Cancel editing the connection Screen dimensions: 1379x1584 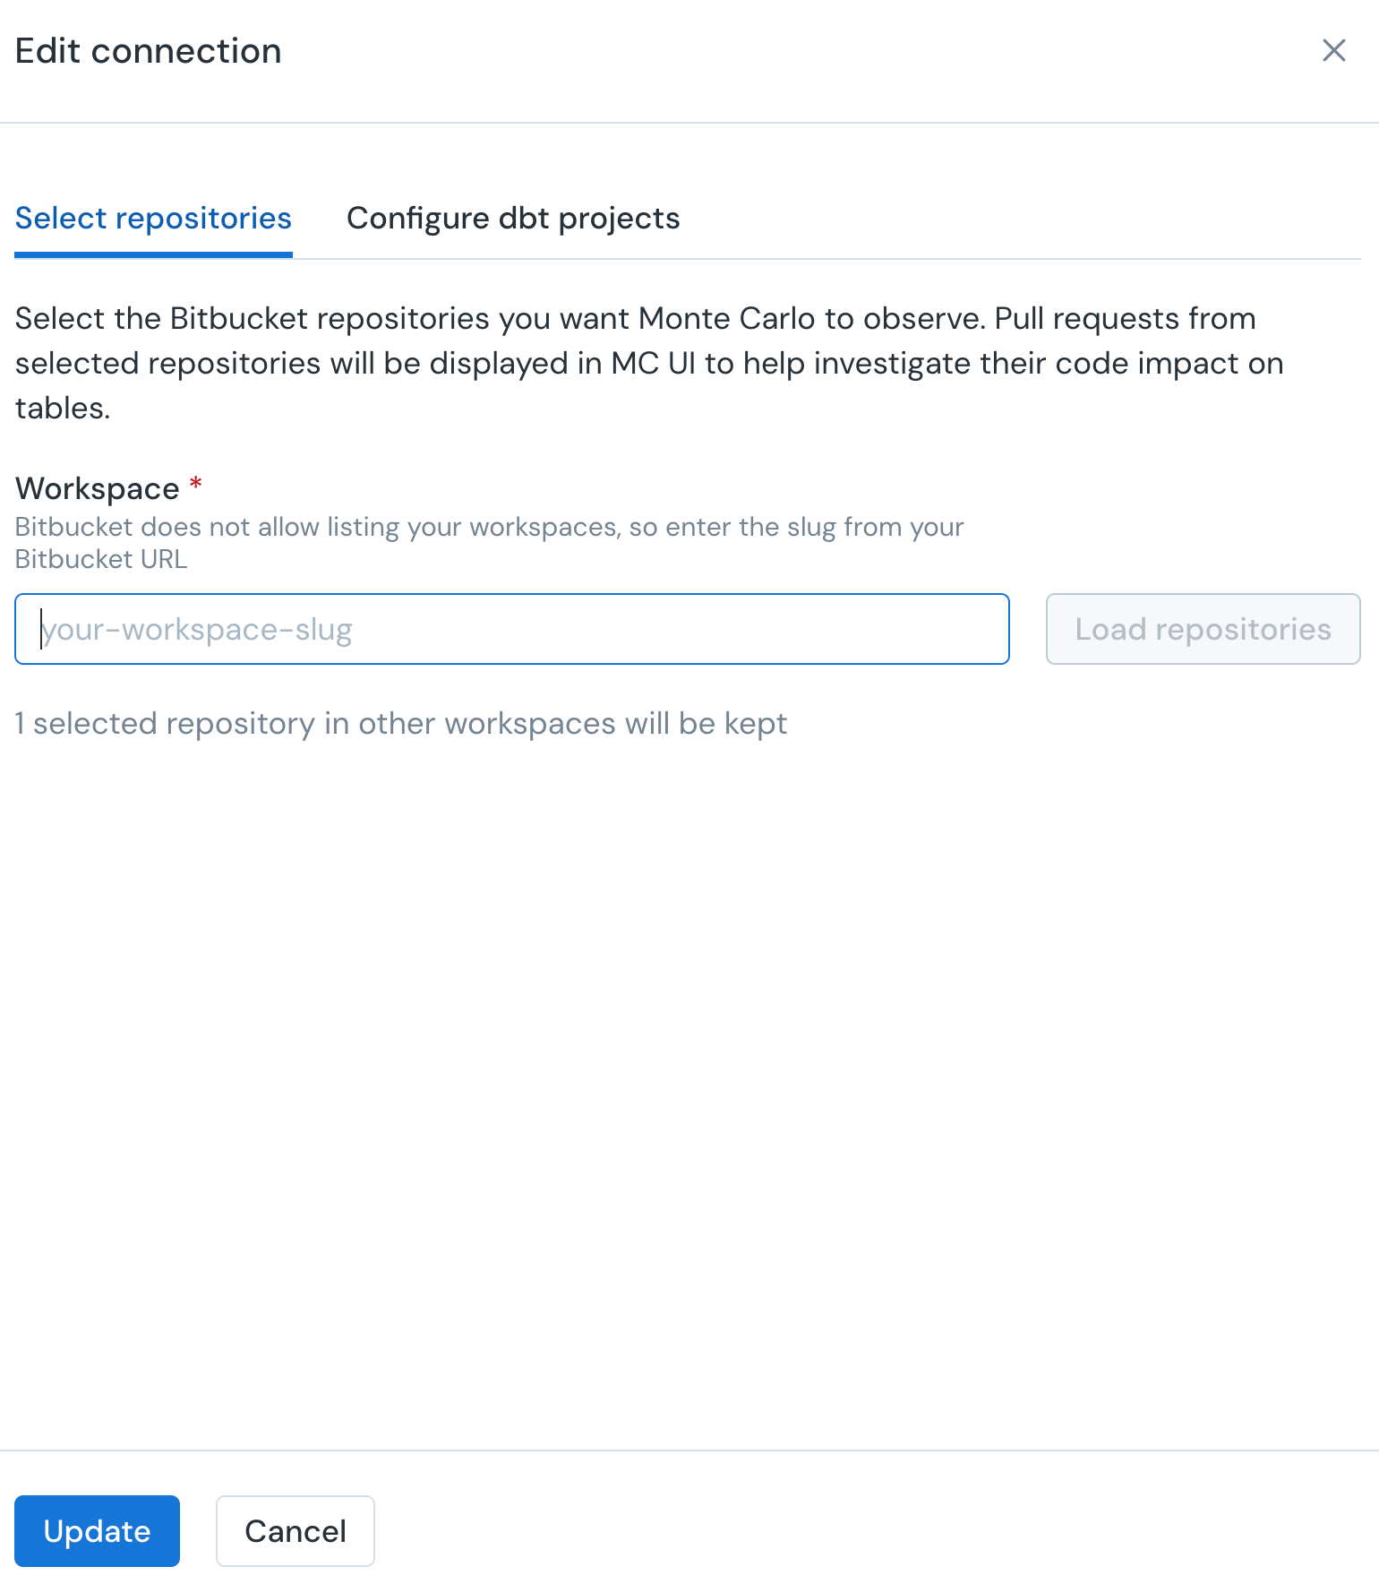295,1531
